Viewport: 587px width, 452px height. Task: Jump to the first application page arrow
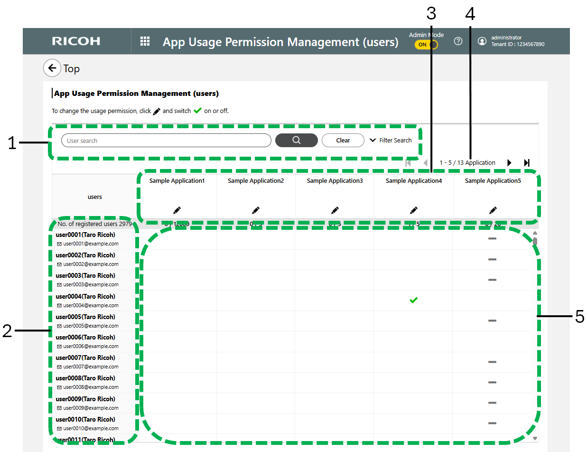407,162
